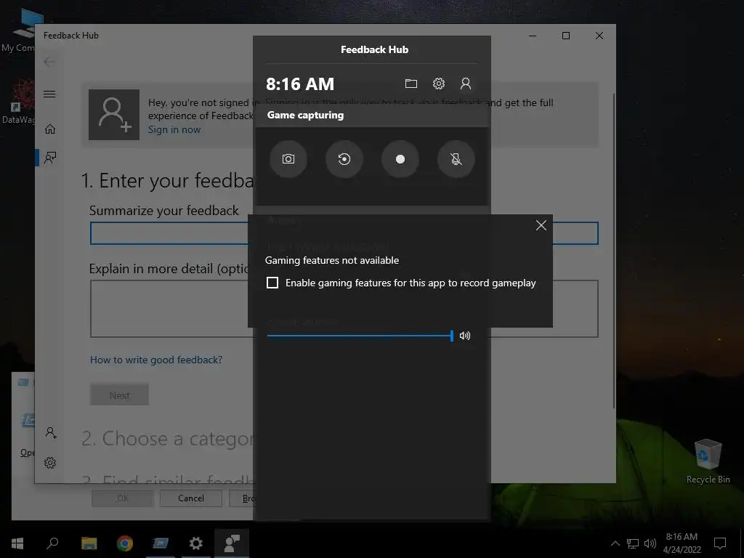Viewport: 744px width, 558px height.
Task: Click sidebar add account icon
Action: [x=51, y=433]
